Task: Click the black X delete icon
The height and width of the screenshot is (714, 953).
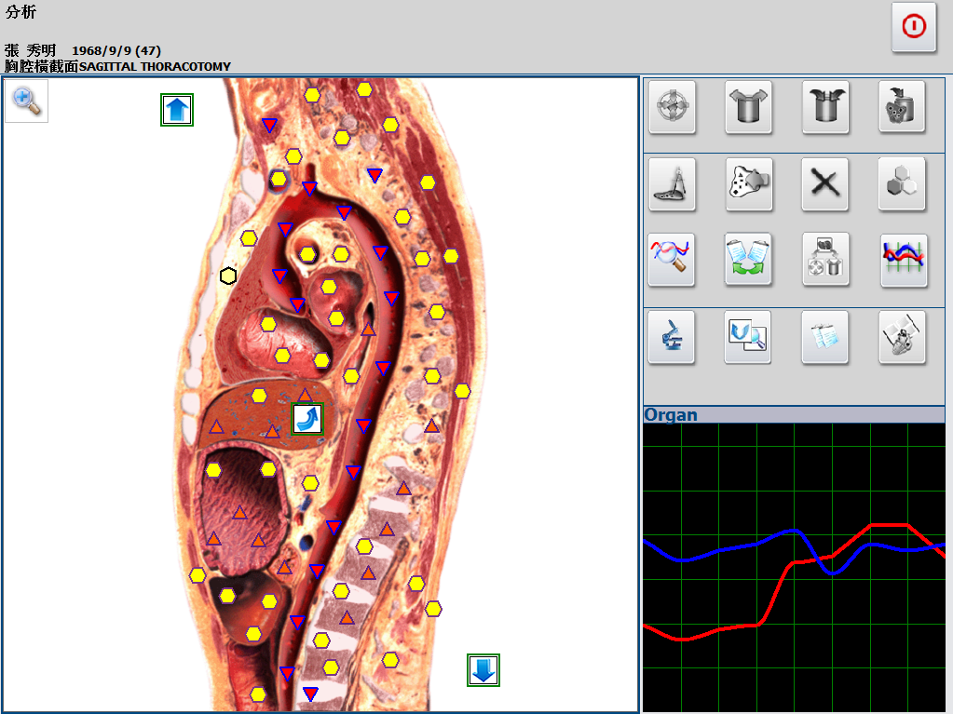Action: pyautogui.click(x=824, y=184)
